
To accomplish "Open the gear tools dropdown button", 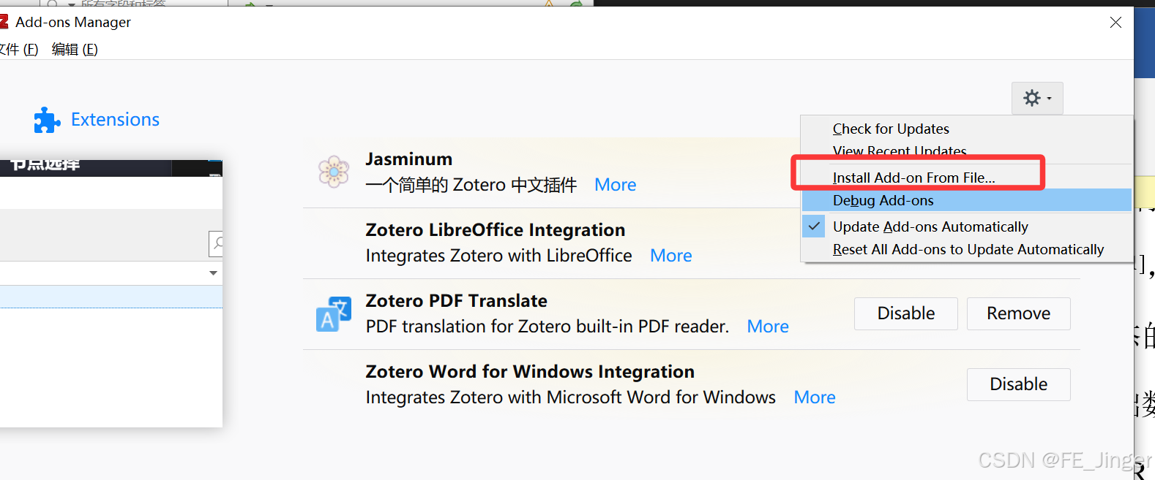I will pyautogui.click(x=1037, y=98).
